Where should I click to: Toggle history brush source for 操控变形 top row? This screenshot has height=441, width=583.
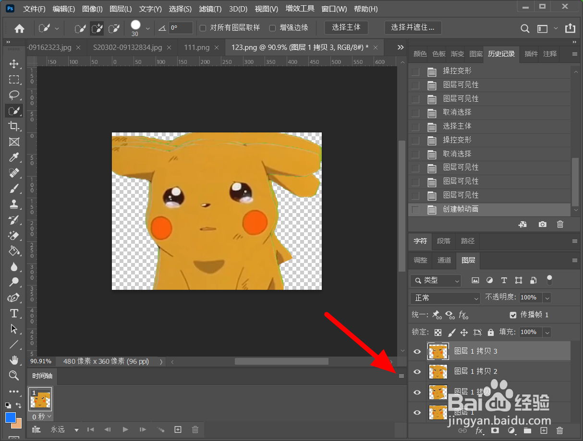tap(415, 72)
